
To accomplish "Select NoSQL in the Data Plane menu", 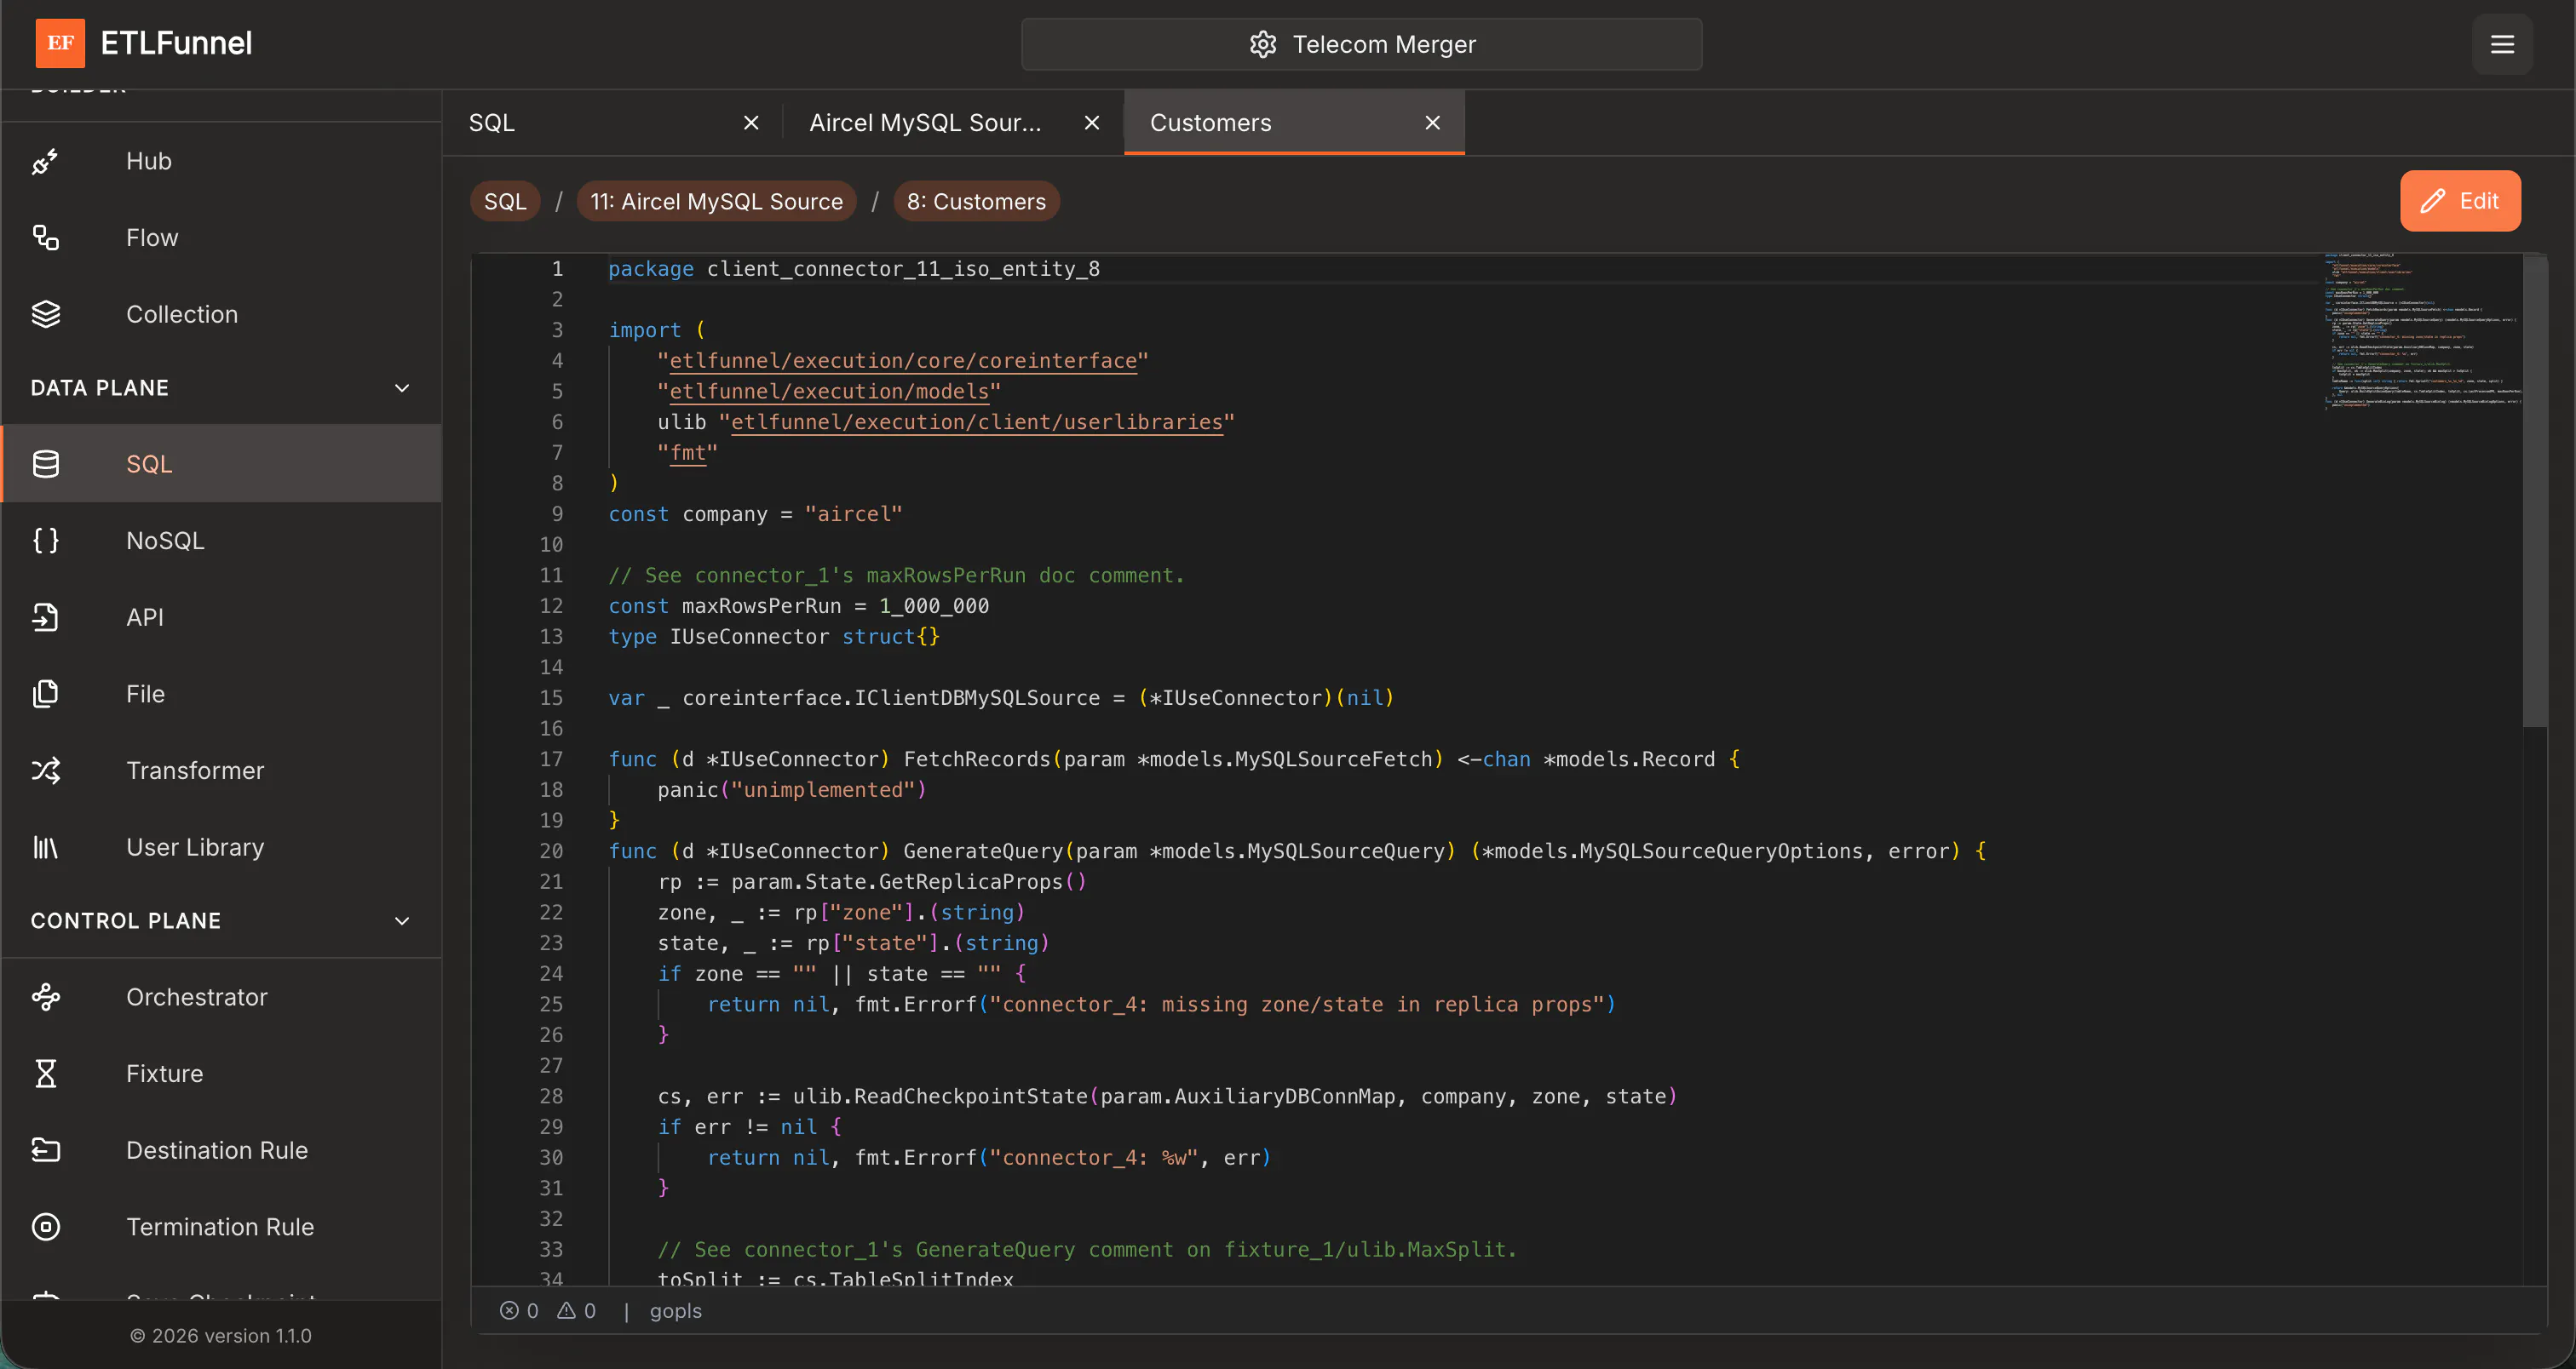I will pos(222,541).
